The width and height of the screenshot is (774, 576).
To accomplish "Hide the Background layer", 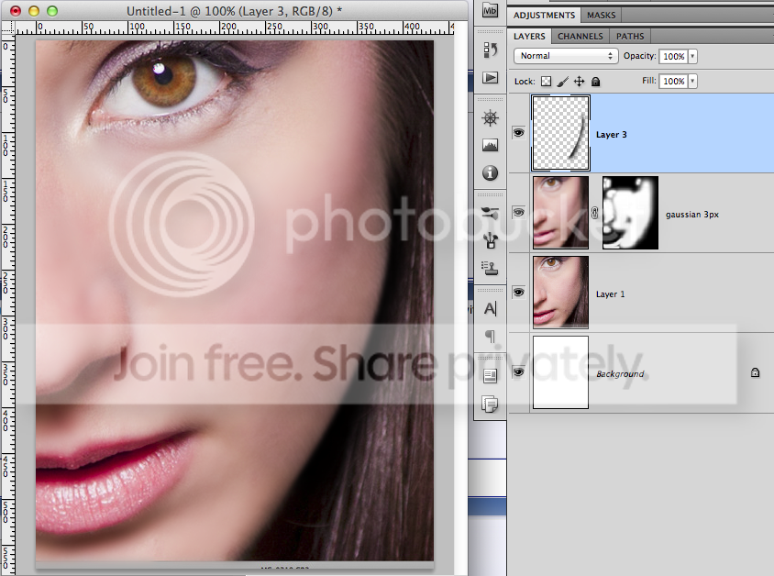I will tap(518, 372).
